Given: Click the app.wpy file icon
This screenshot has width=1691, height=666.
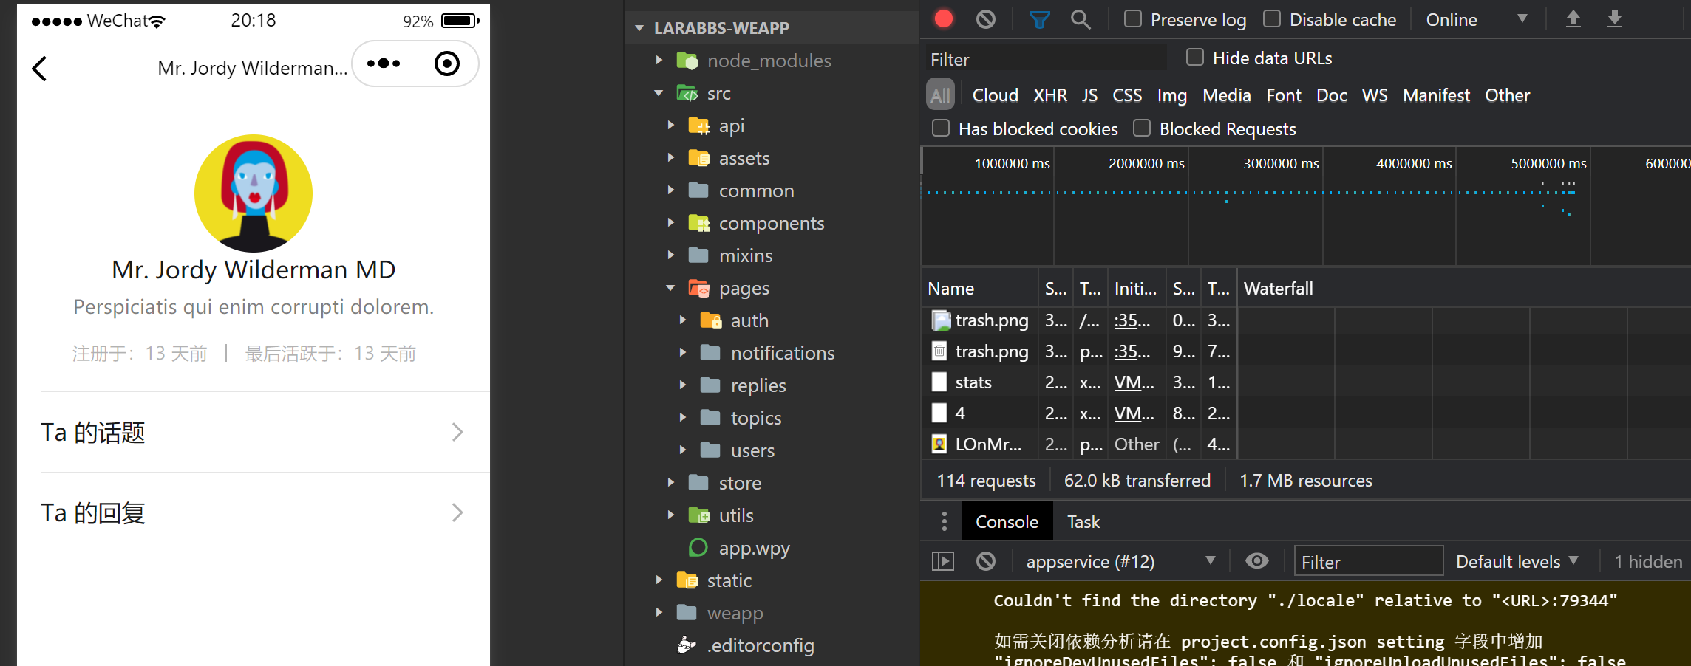Looking at the screenshot, I should click(698, 547).
